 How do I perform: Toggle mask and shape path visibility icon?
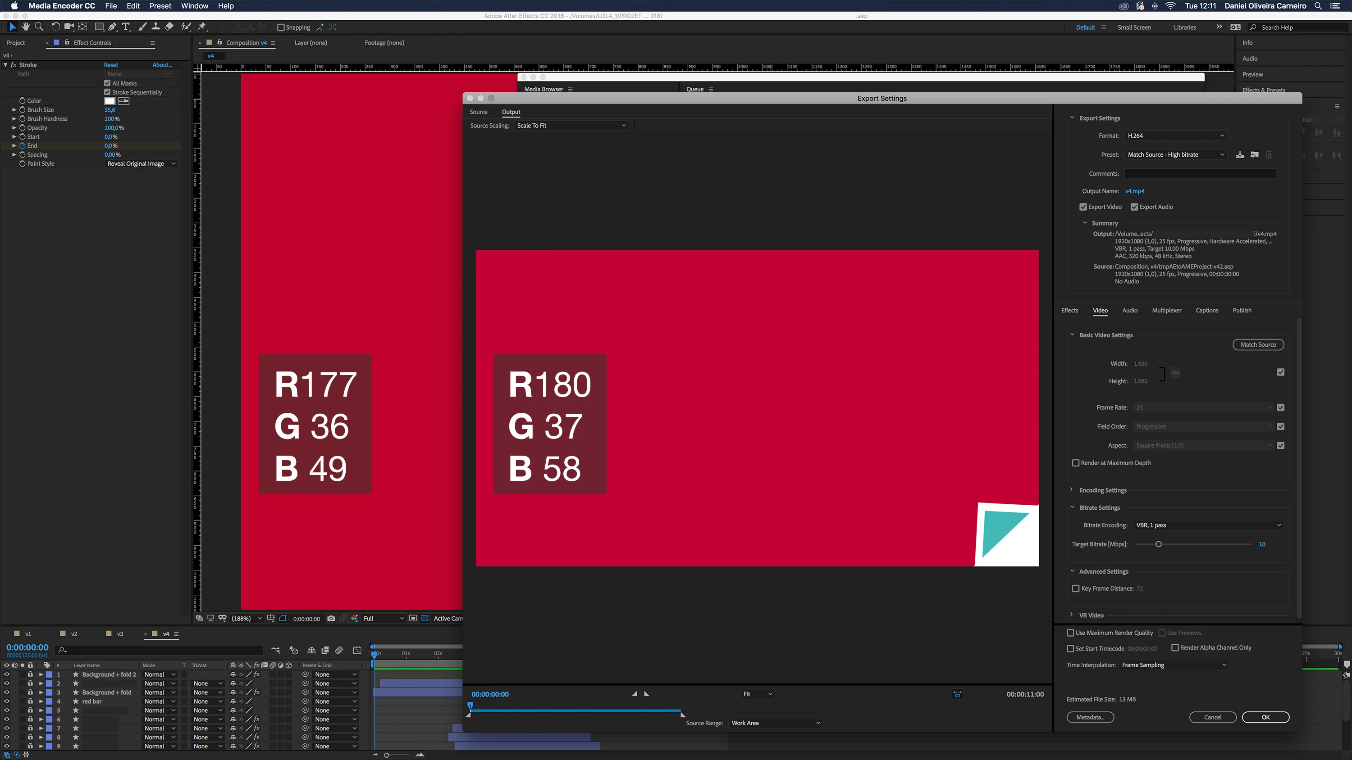pyautogui.click(x=283, y=618)
